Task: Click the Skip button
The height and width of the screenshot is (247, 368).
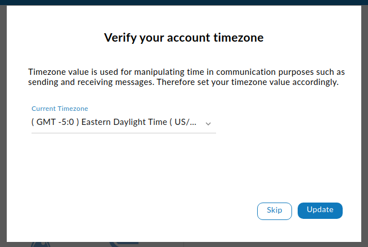Action: [275, 211]
